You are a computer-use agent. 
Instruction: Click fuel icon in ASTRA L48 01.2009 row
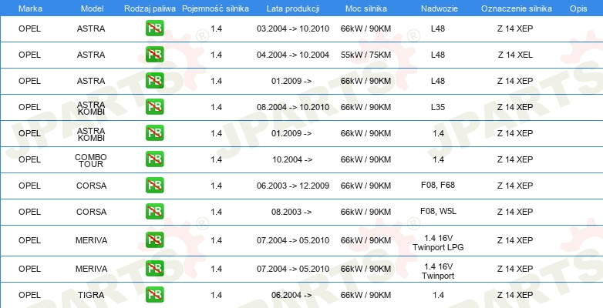click(154, 81)
